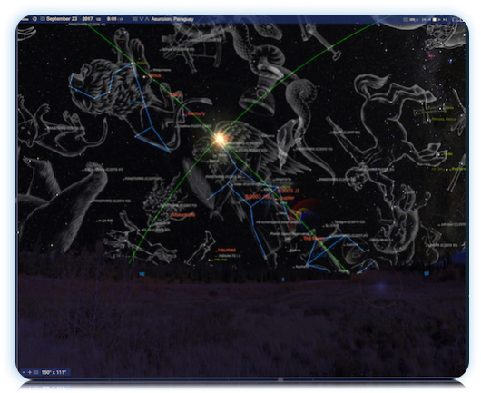Click the 150° x 111° field of view readout
The width and height of the screenshot is (481, 393).
[54, 372]
